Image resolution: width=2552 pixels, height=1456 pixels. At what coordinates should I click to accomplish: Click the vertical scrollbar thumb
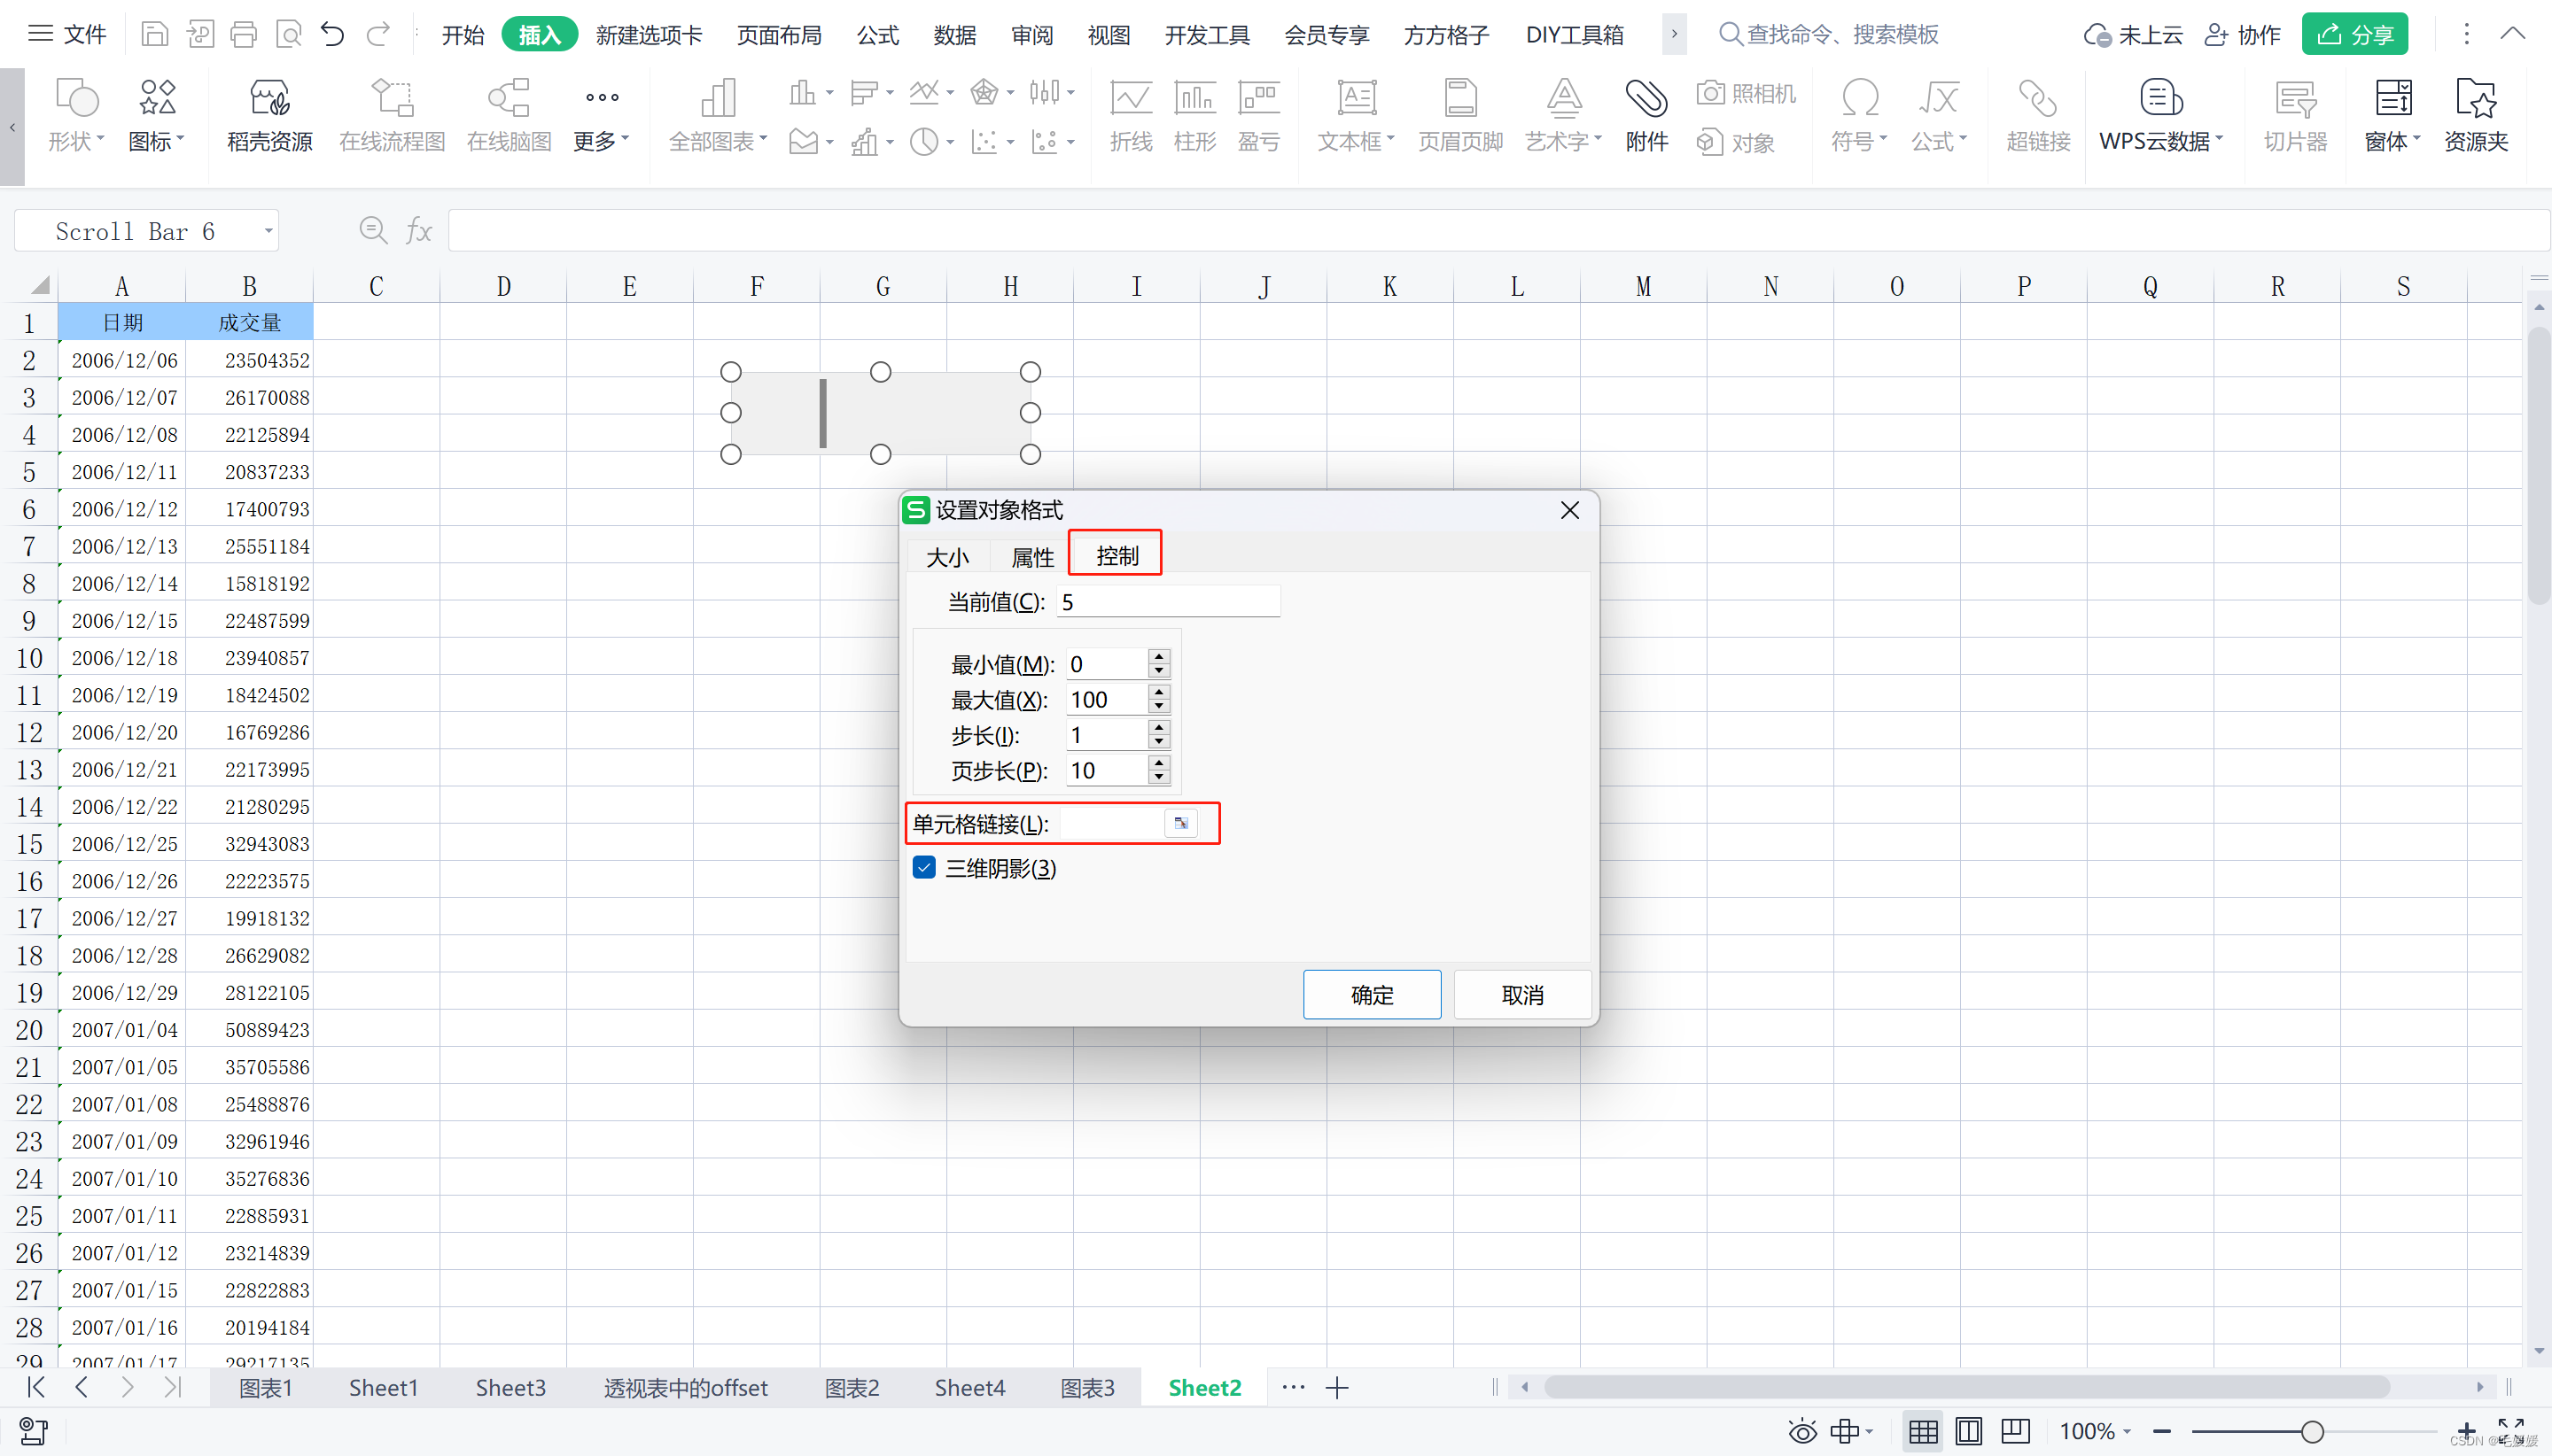[x=2539, y=465]
